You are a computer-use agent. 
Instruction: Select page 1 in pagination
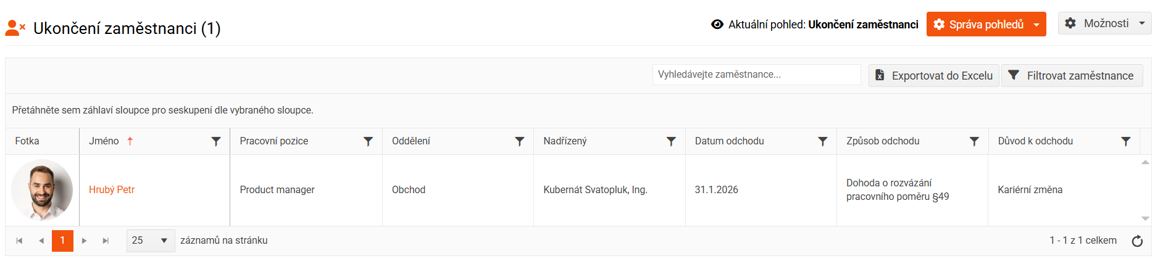[x=62, y=241]
